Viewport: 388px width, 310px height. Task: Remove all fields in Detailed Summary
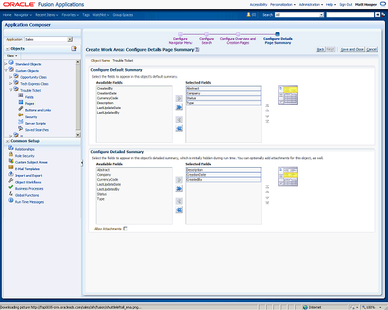179,210
